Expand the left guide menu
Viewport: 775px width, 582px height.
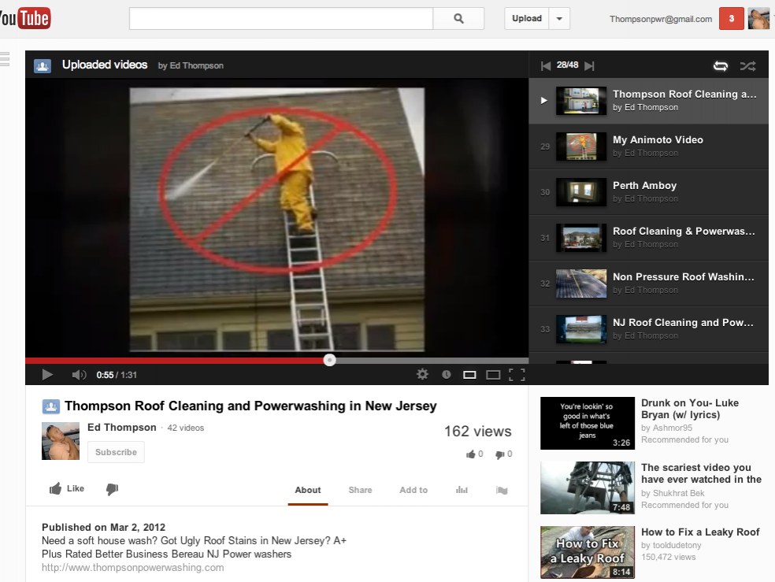4,58
